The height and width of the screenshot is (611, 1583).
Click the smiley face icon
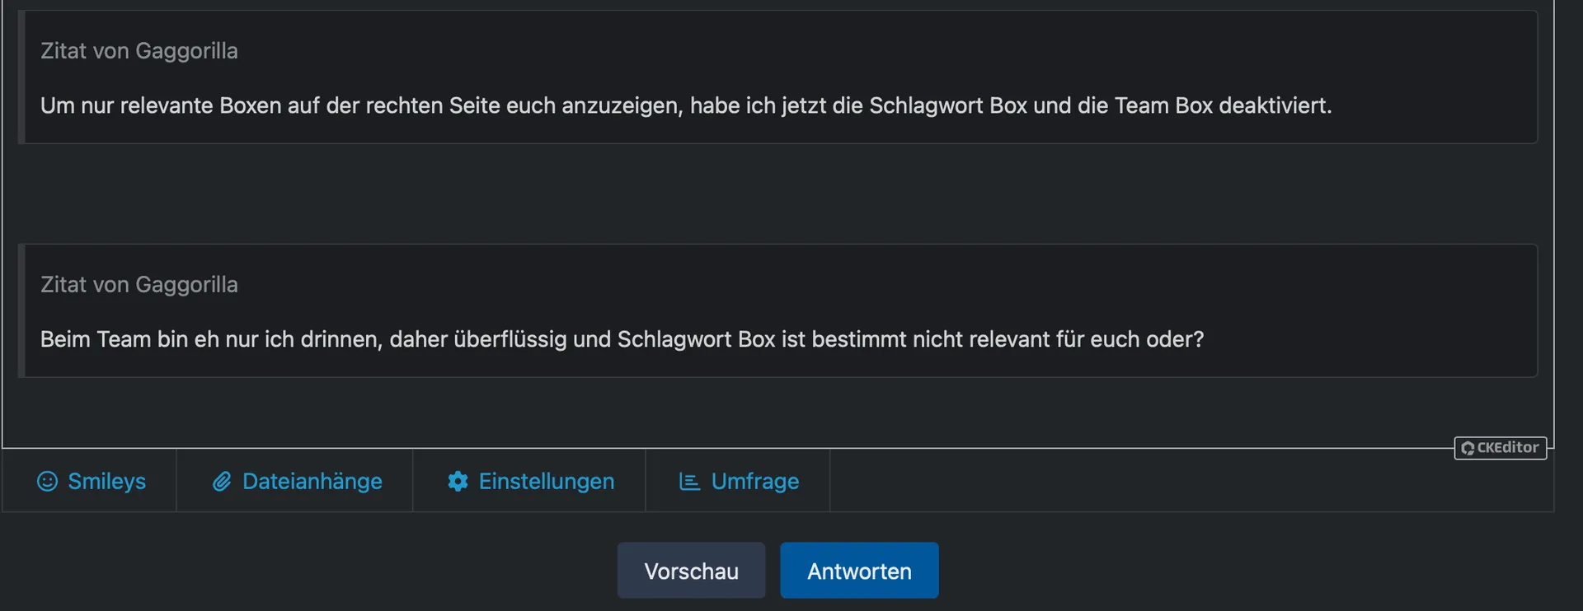tap(48, 481)
